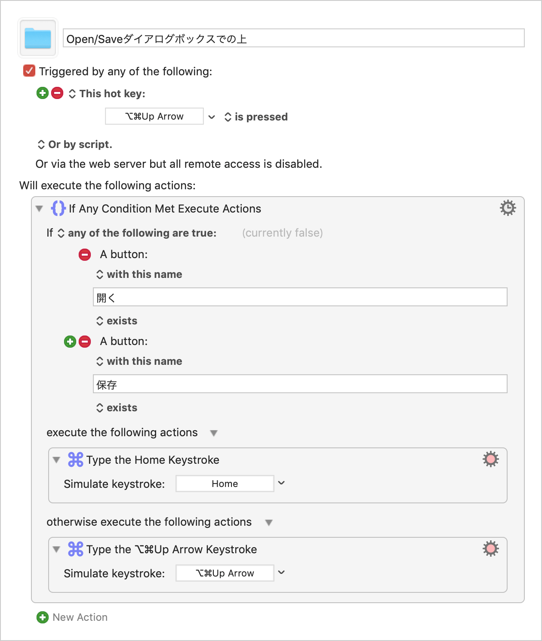The width and height of the screenshot is (542, 641).
Task: Add a condition after 保存 button
Action: [70, 342]
